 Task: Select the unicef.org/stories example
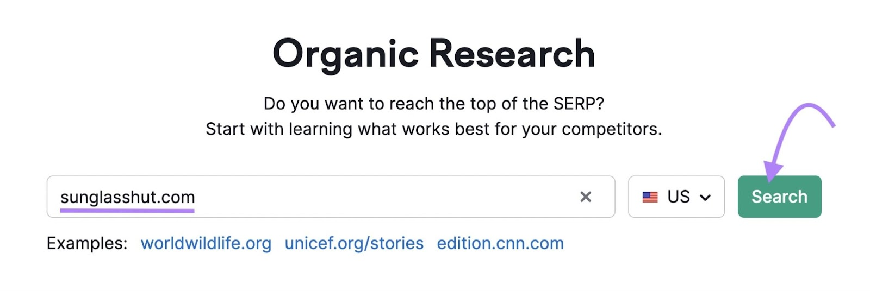[x=354, y=243]
